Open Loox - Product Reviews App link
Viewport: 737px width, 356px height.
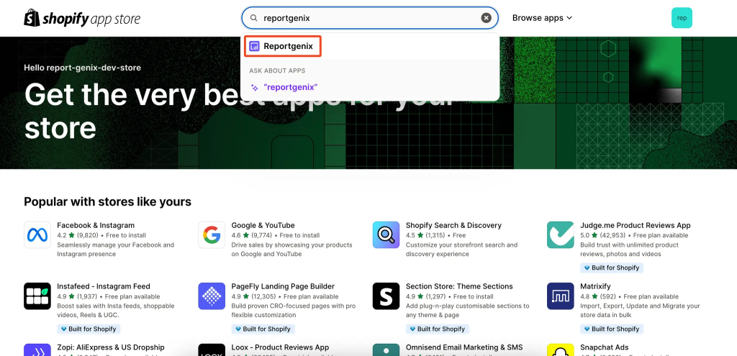[x=280, y=347]
